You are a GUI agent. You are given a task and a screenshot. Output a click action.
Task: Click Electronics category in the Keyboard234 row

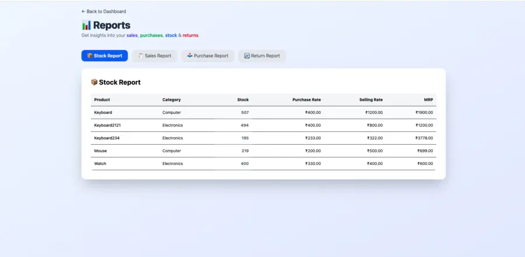point(173,138)
